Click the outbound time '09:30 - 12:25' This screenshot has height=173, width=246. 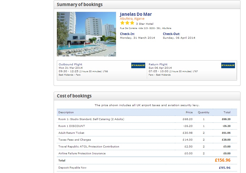tap(68, 71)
